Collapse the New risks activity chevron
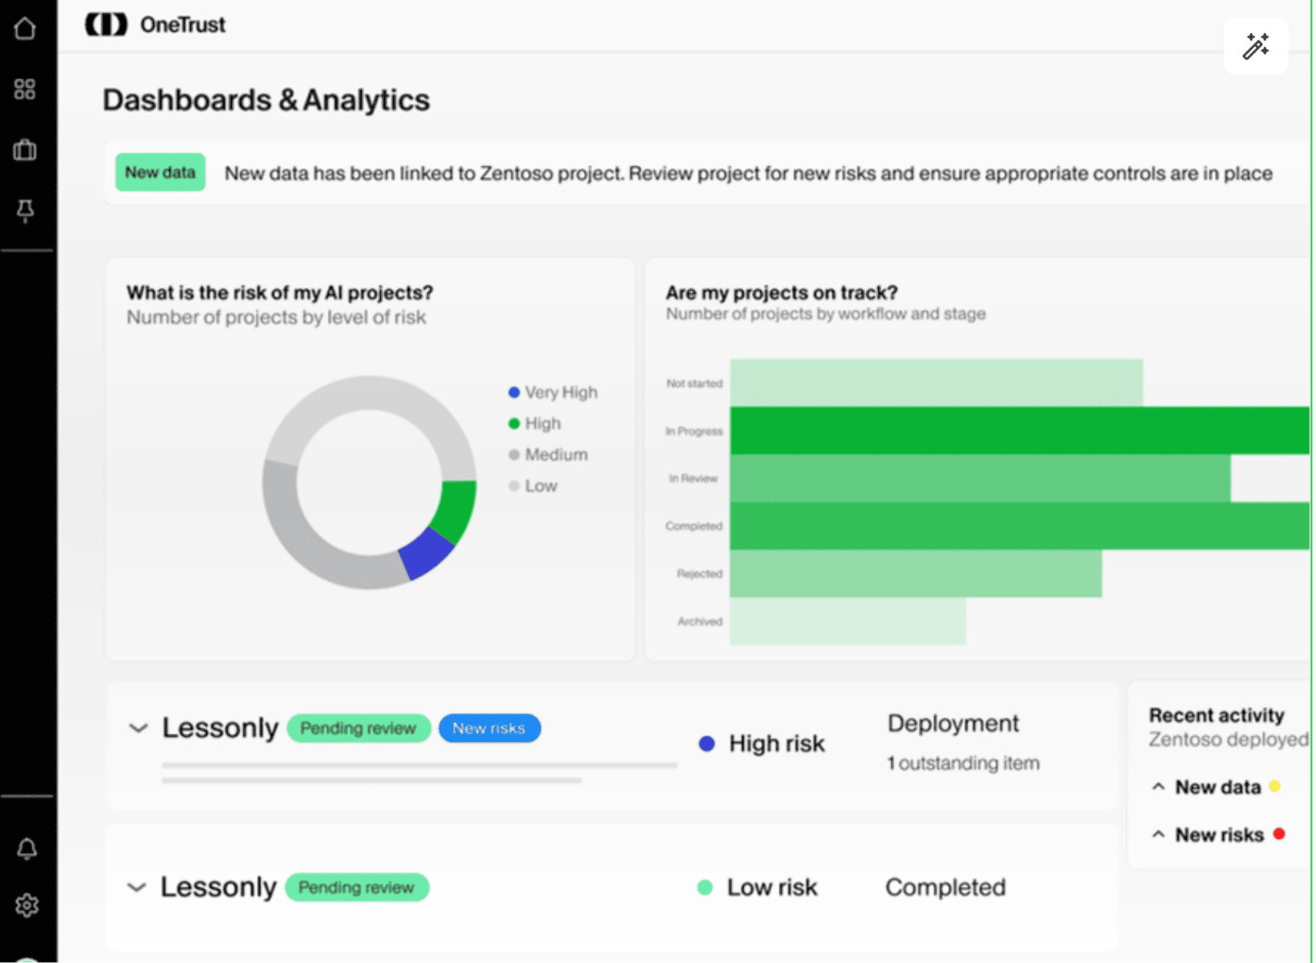 click(1158, 834)
